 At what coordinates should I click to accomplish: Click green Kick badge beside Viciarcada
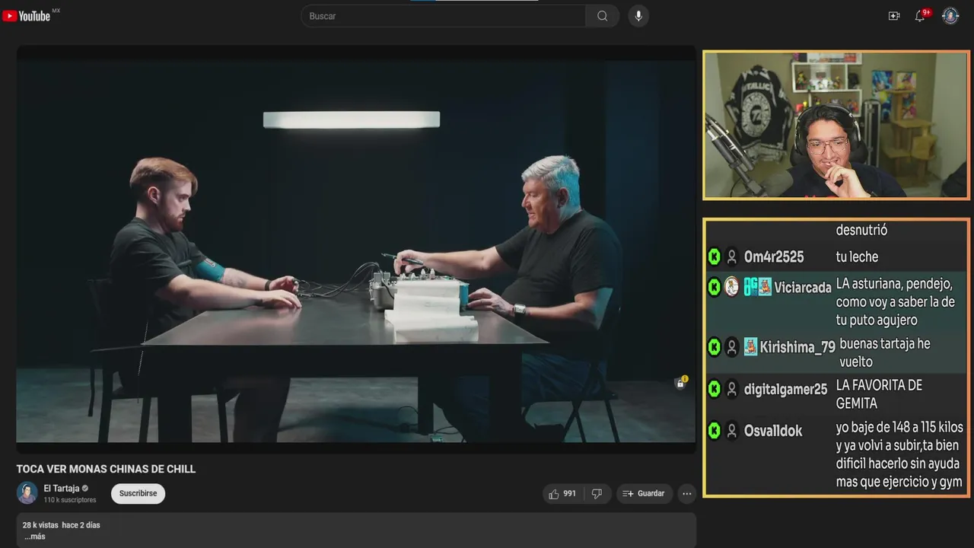pos(714,288)
